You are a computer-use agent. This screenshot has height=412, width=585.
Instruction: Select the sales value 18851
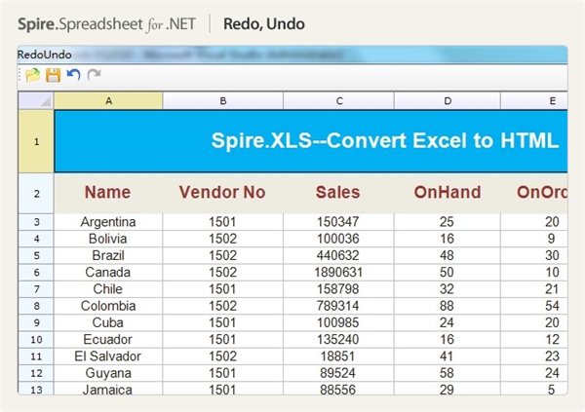(338, 356)
